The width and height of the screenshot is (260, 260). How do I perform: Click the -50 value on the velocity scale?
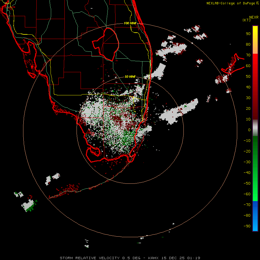click(x=247, y=183)
